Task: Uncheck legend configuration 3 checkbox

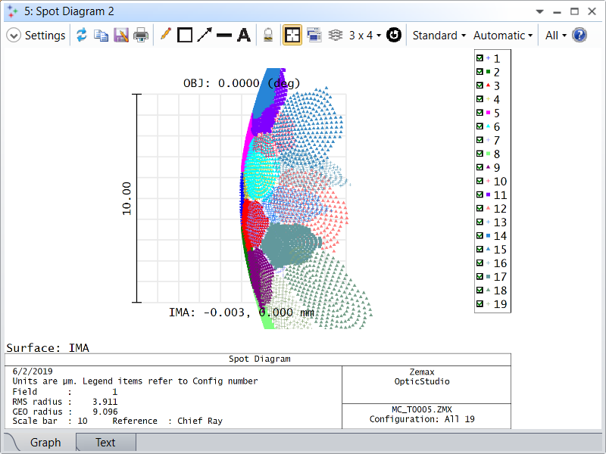Action: pos(479,86)
